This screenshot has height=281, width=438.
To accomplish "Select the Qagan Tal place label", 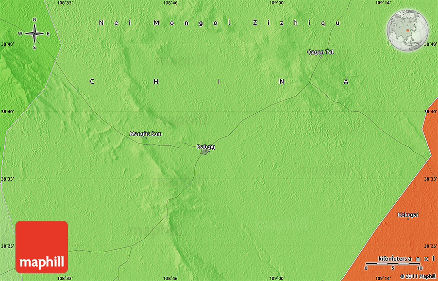I will (320, 52).
